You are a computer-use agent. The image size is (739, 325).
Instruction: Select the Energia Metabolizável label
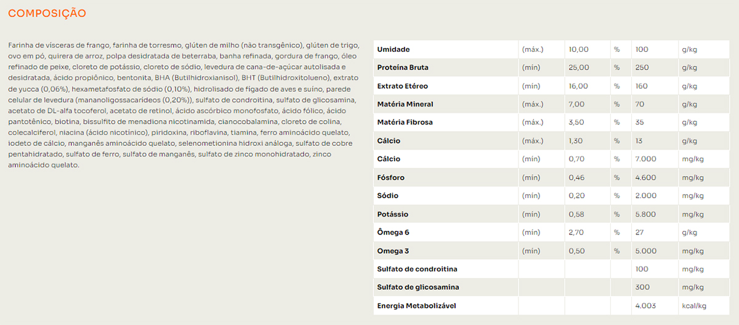coord(416,306)
